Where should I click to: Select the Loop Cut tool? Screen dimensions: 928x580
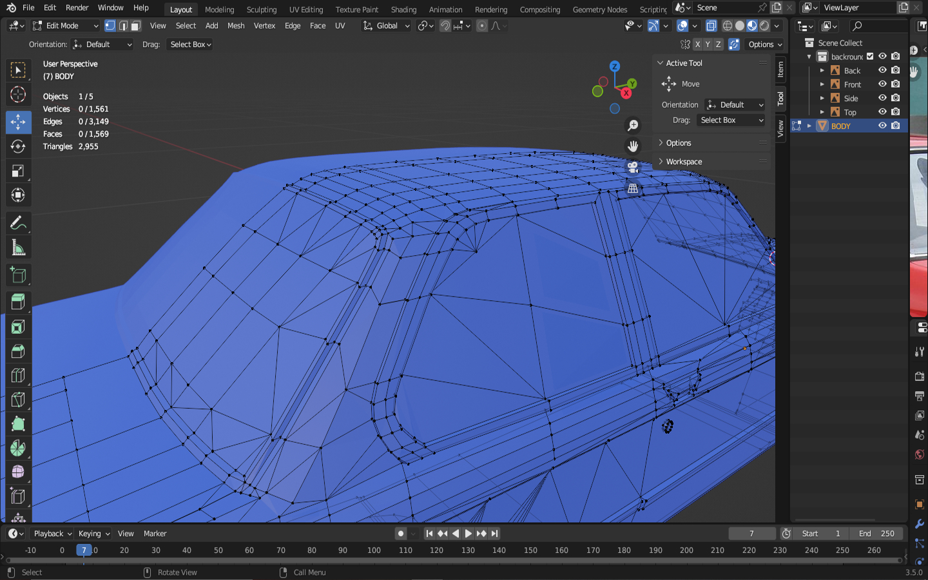[x=18, y=376]
